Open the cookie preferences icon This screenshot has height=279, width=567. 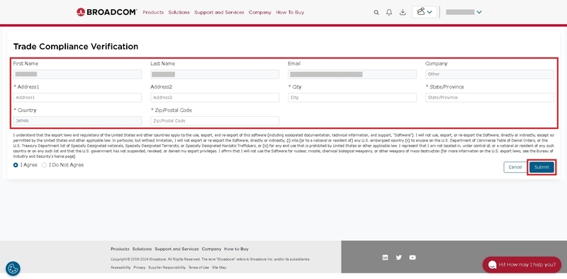click(13, 268)
